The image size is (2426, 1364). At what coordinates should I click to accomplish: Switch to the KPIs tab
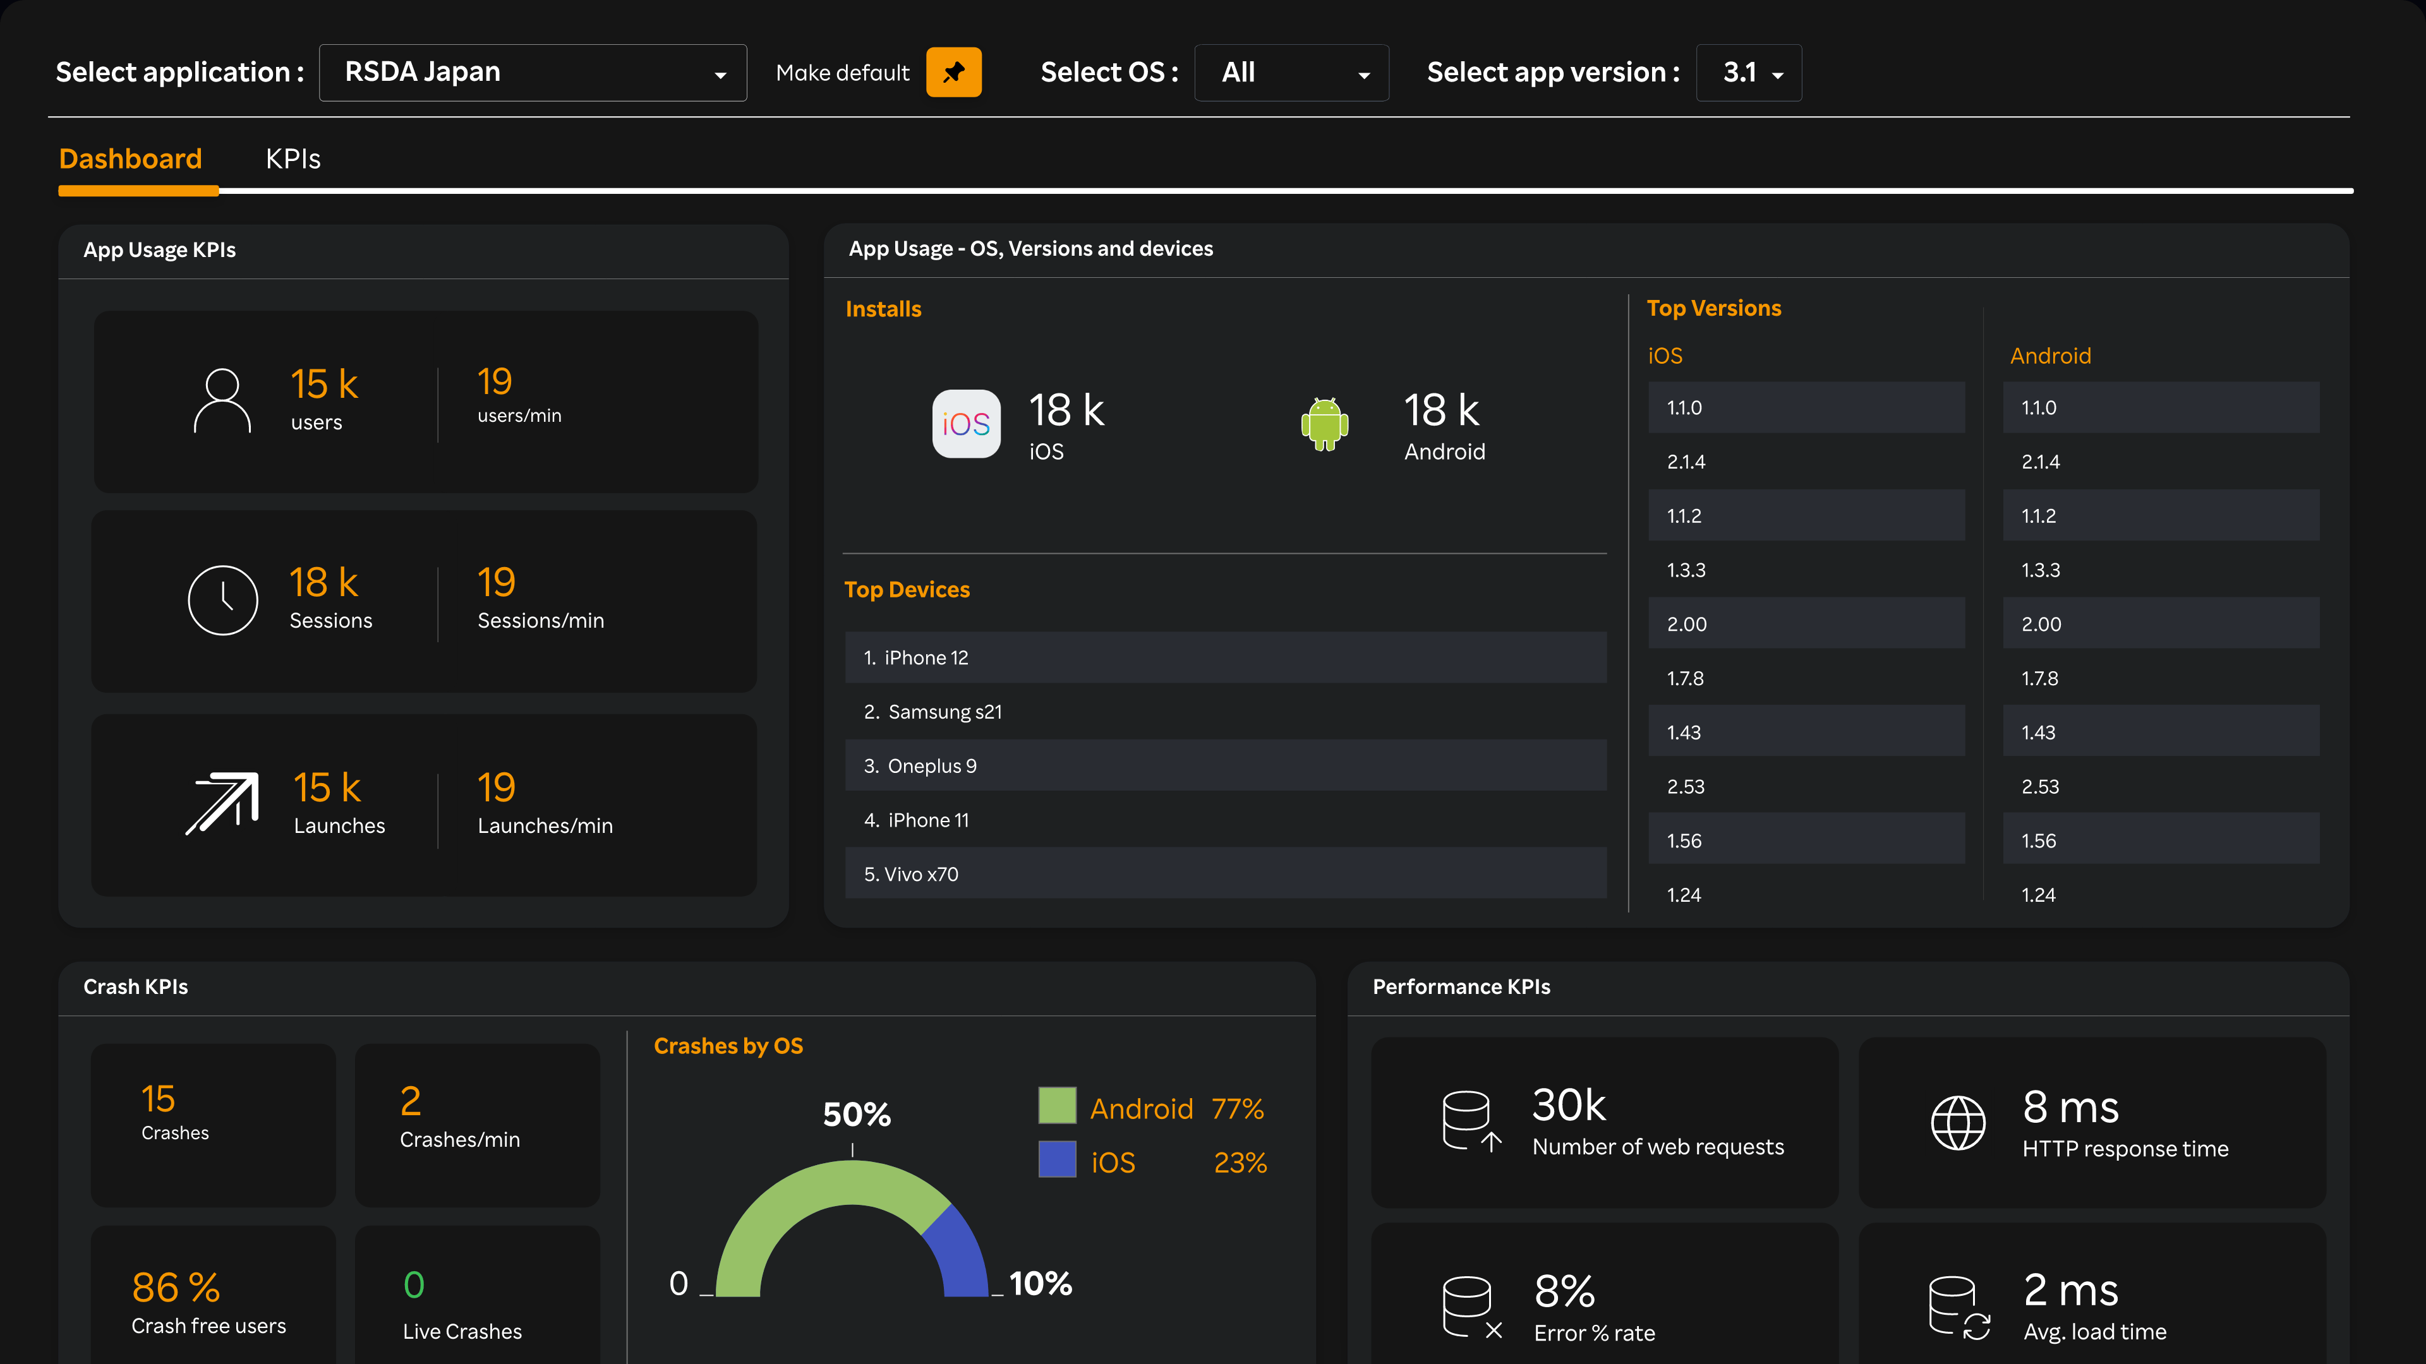(293, 159)
